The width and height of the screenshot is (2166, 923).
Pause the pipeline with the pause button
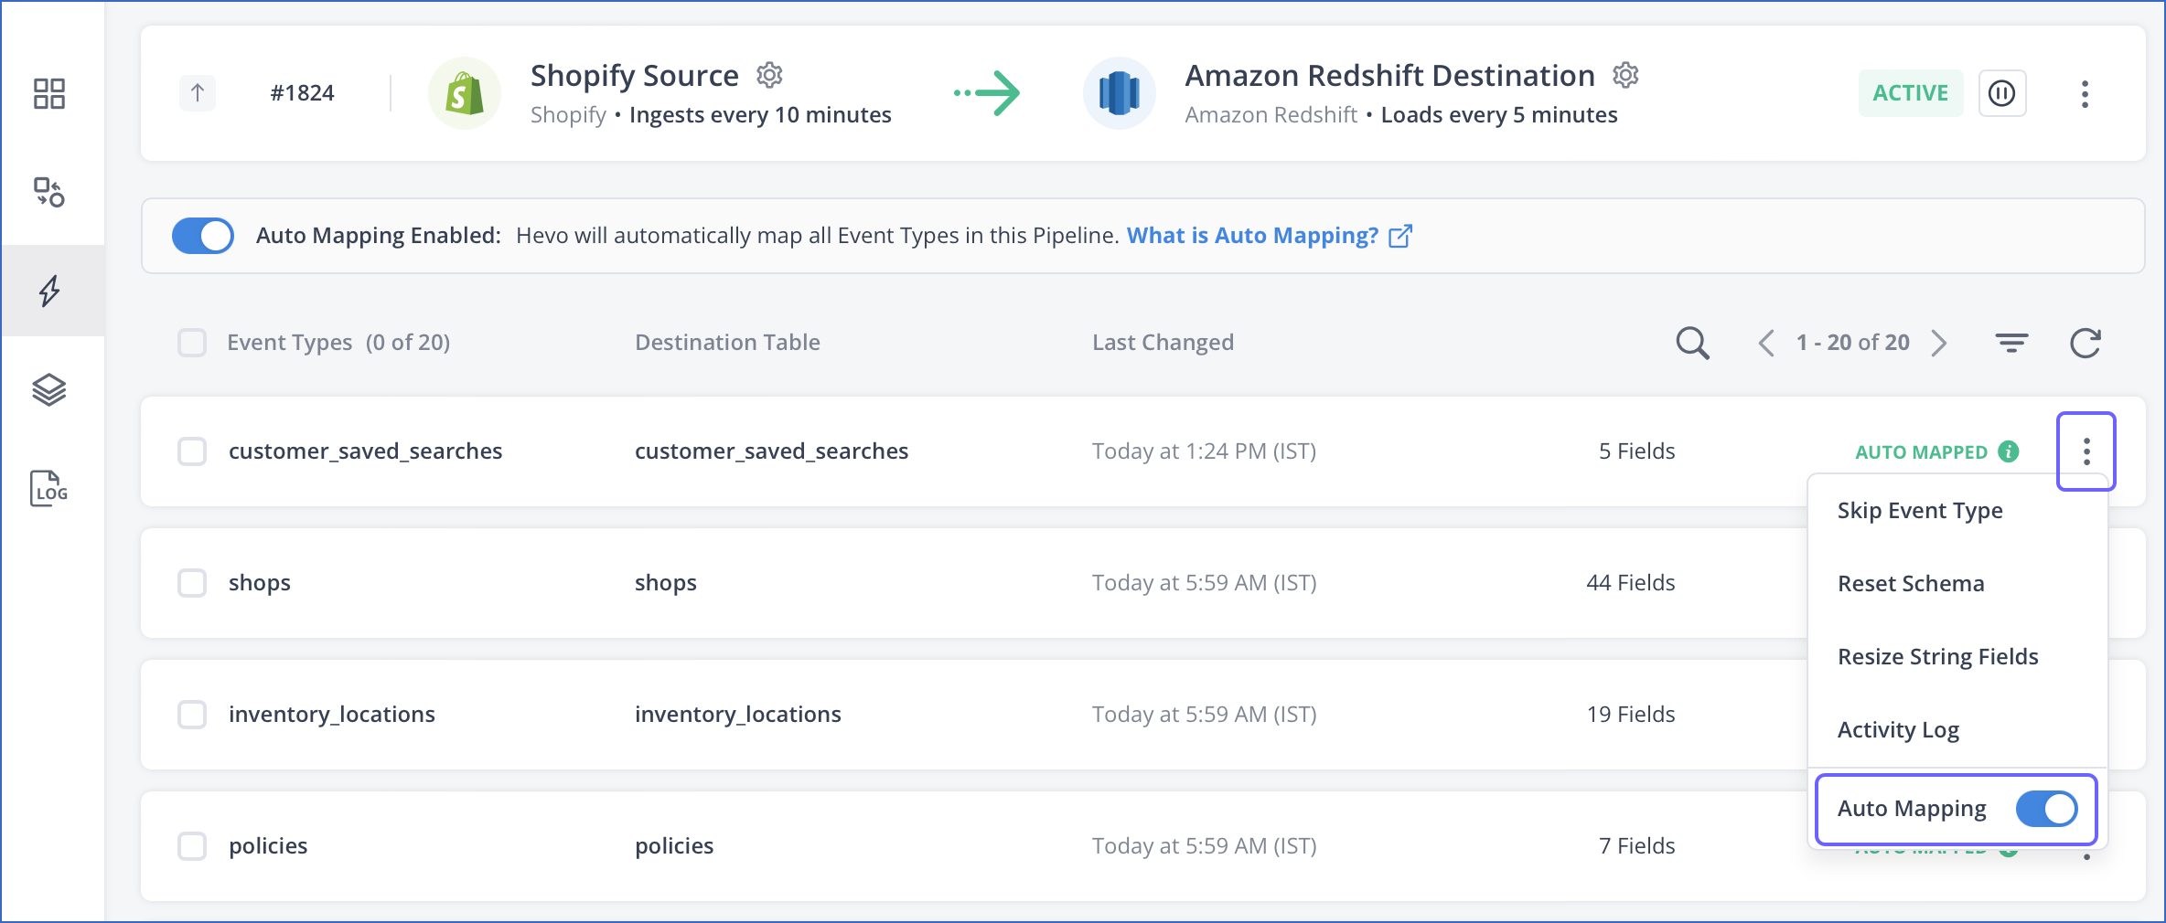2002,93
